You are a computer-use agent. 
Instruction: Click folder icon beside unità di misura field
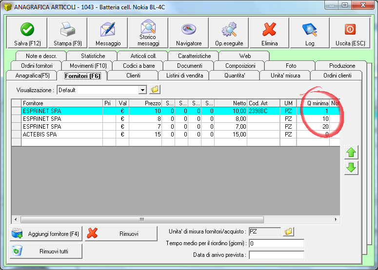(x=288, y=231)
